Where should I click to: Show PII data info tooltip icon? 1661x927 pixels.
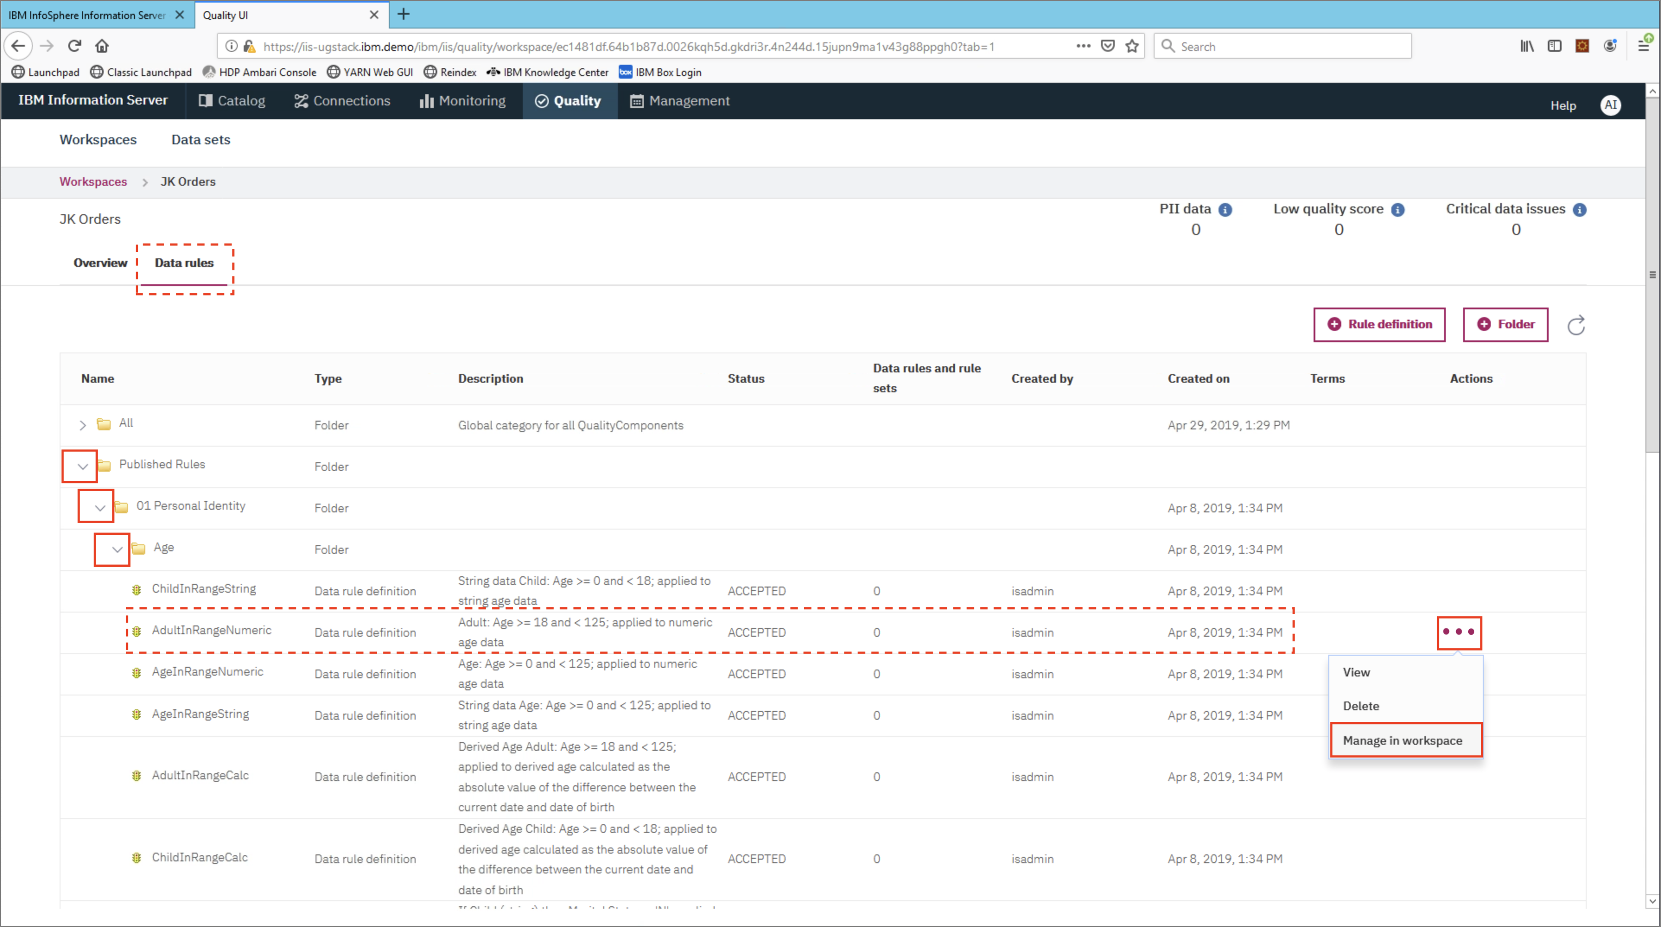click(x=1225, y=210)
